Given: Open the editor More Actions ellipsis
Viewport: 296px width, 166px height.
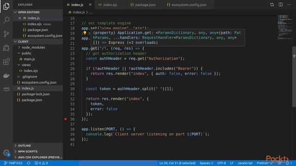Looking at the screenshot, I should point(289,5).
